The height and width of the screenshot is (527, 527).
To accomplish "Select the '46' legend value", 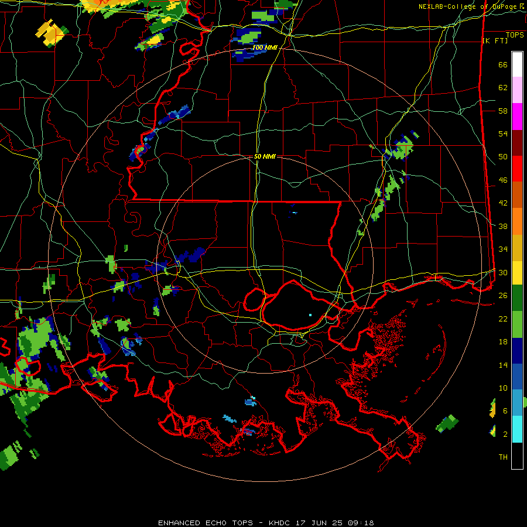I will pyautogui.click(x=503, y=180).
